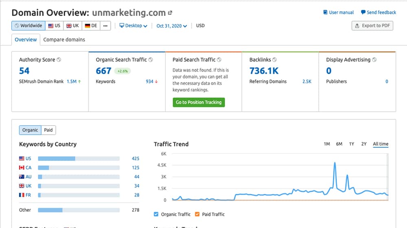407x228 pixels.
Task: Click the external link icon beside unmarketing.com
Action: click(170, 13)
